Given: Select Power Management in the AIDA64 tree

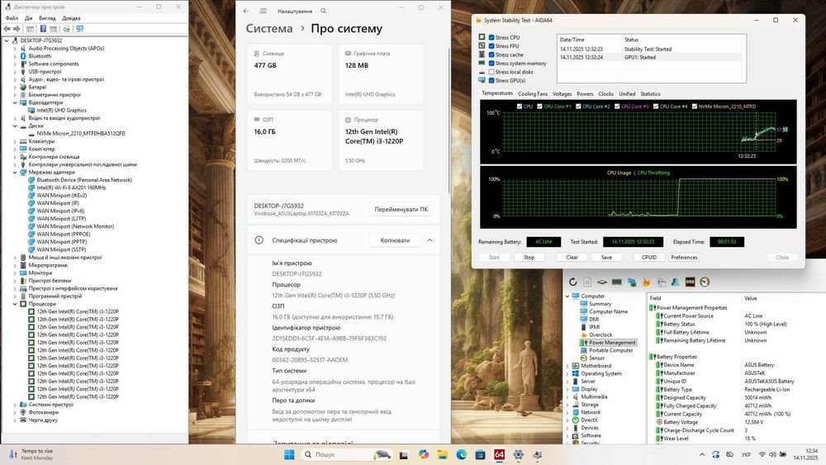Looking at the screenshot, I should pos(612,343).
